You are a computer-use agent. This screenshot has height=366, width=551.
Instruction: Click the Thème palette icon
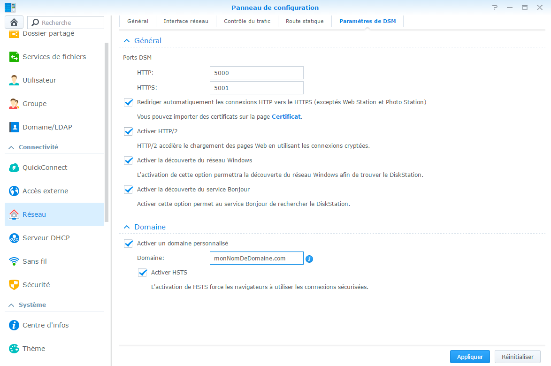pyautogui.click(x=14, y=349)
